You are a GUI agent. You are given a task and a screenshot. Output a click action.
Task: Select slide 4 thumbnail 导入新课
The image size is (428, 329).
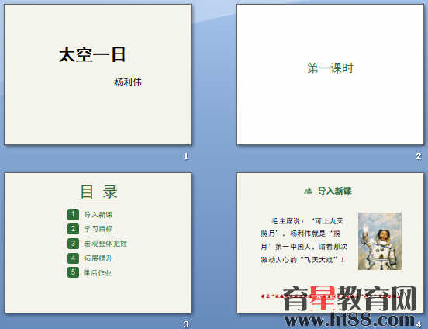(x=330, y=243)
